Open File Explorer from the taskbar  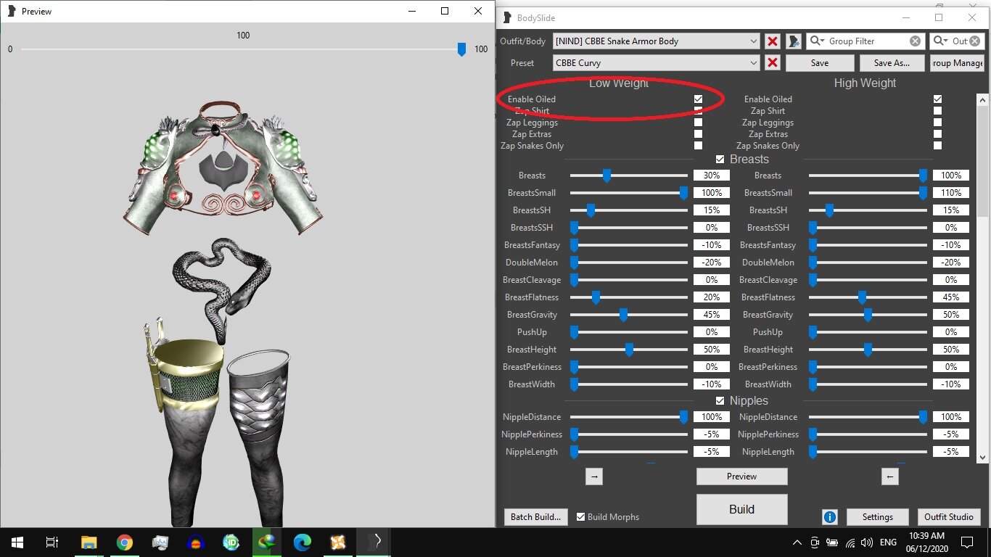(x=89, y=542)
